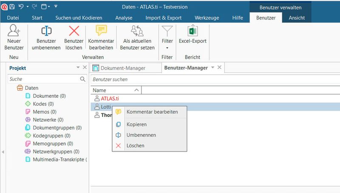Switch to the Ansicht ribbon tab
Screen dimensions: 340x193
click(x=297, y=18)
